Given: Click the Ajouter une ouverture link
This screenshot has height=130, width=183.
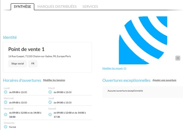Looking at the screenshot, I should 164,80.
